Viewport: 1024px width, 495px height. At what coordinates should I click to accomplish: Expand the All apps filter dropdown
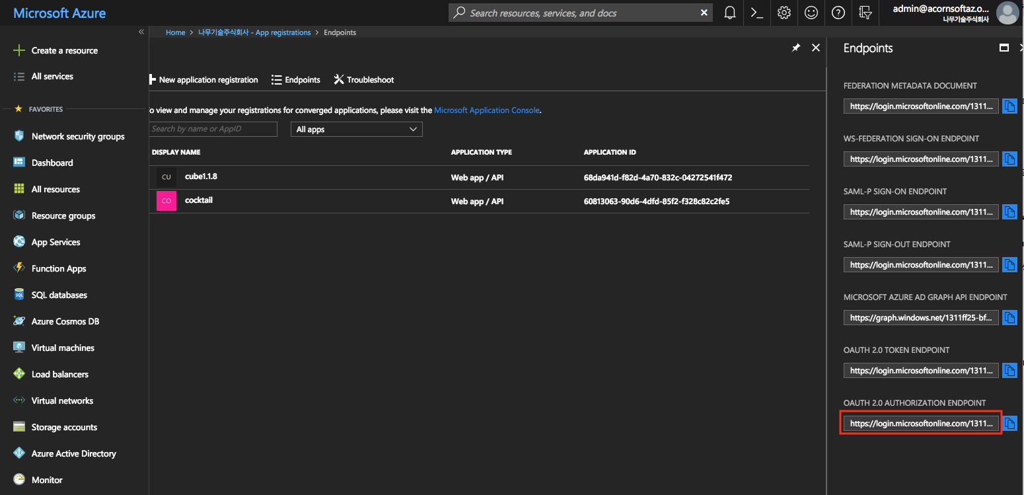[356, 130]
